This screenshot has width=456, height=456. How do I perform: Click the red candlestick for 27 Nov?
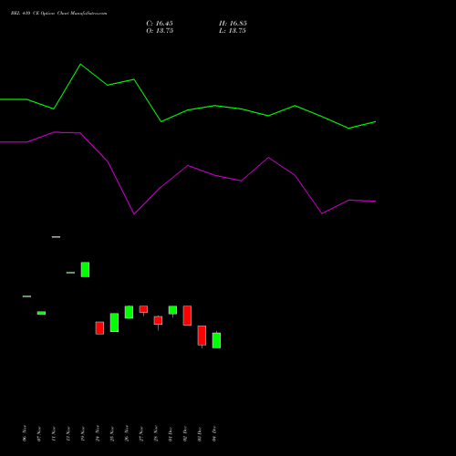click(x=143, y=309)
